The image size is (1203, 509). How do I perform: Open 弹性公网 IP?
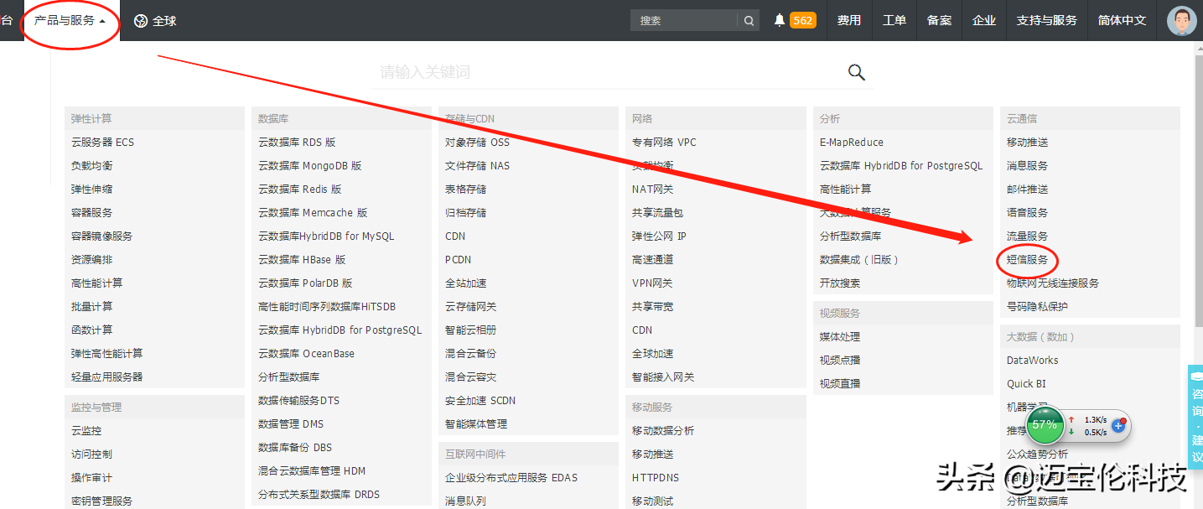point(659,236)
